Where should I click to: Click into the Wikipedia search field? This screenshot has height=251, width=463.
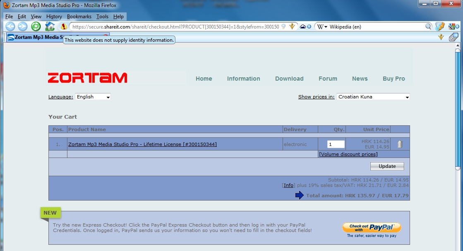tap(377, 27)
